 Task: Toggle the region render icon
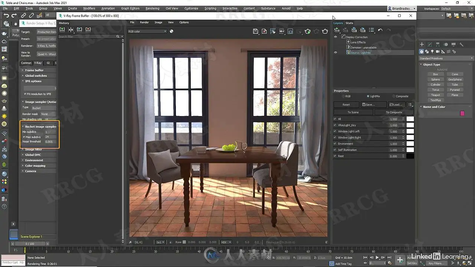point(290,32)
